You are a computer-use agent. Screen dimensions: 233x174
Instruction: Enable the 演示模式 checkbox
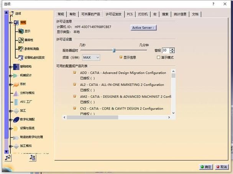pyautogui.click(x=158, y=57)
